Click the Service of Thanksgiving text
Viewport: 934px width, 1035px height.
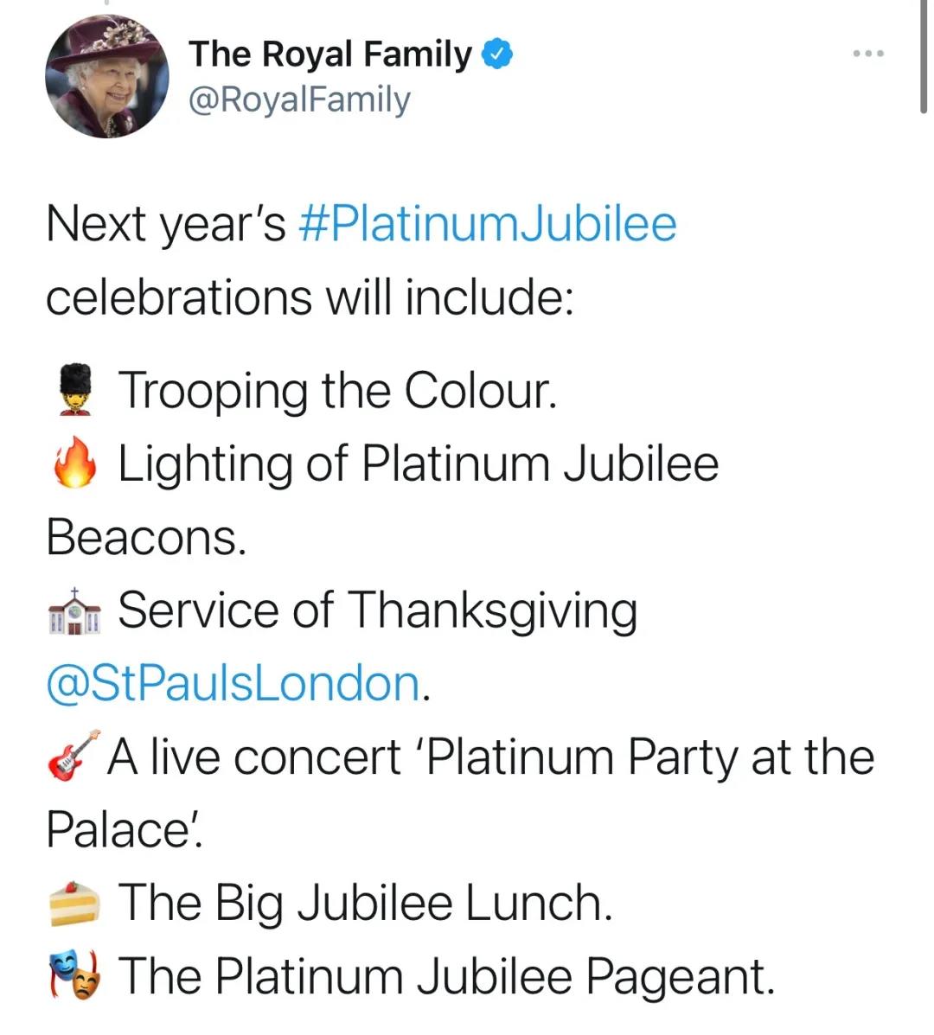[378, 612]
